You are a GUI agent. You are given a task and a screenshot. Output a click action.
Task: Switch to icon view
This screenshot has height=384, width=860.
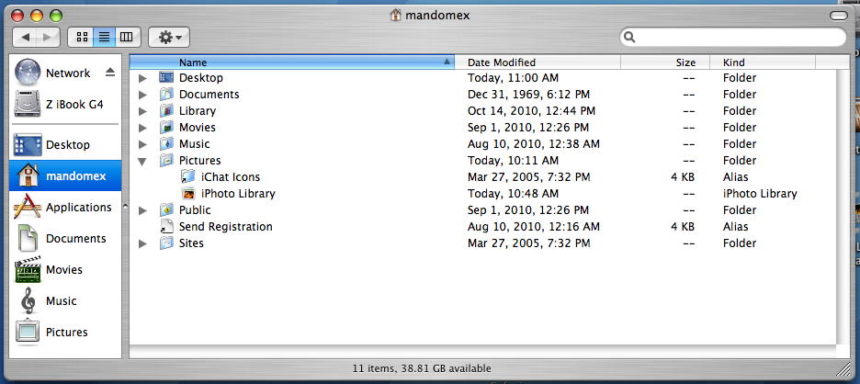(x=81, y=38)
